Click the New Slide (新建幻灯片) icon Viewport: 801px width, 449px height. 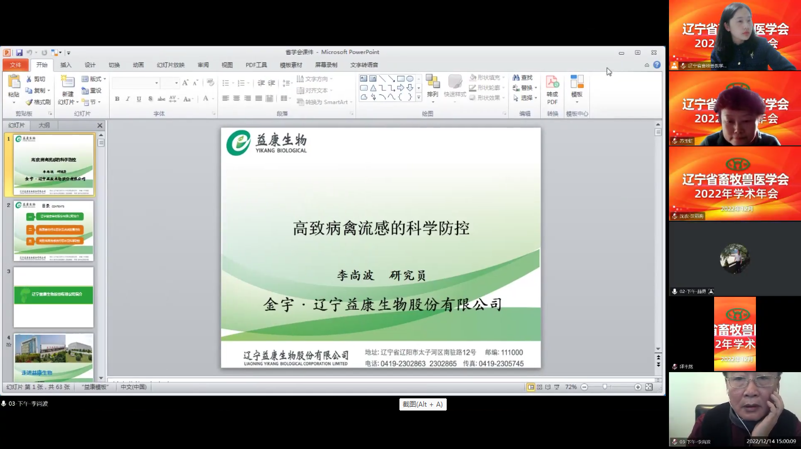(x=68, y=82)
